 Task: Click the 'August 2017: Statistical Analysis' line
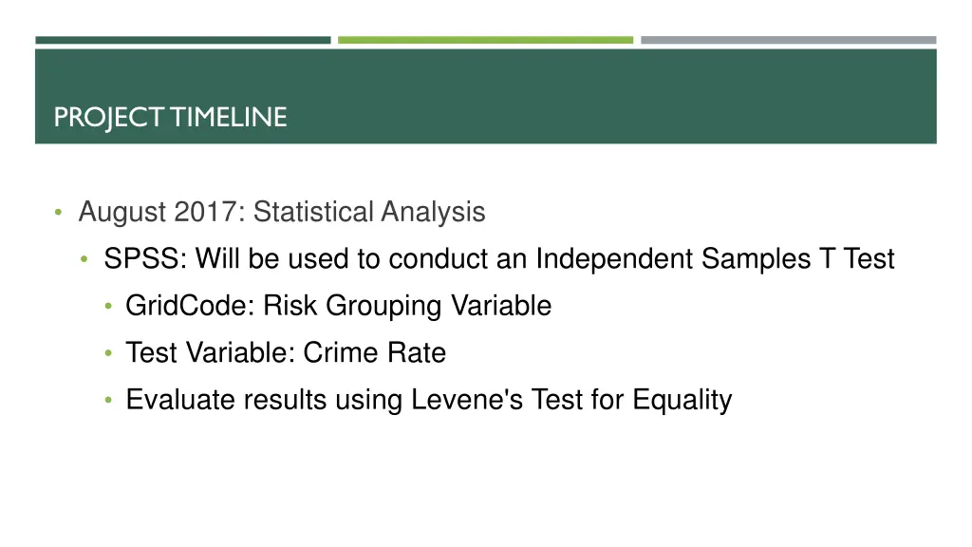point(282,212)
